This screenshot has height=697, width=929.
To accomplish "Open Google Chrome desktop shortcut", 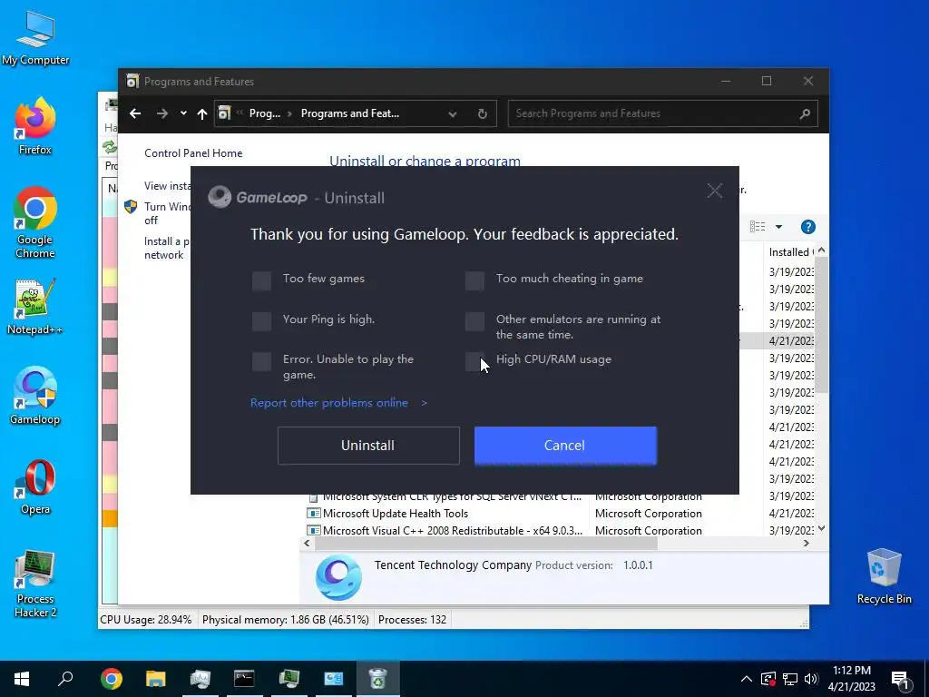I will coord(35,223).
